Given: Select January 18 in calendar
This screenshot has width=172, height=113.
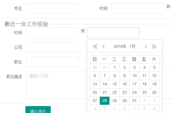Looking at the screenshot, I should [144, 84].
